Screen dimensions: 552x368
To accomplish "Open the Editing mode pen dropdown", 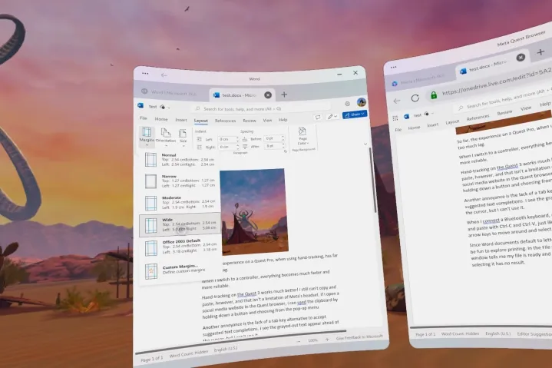I will coord(332,116).
